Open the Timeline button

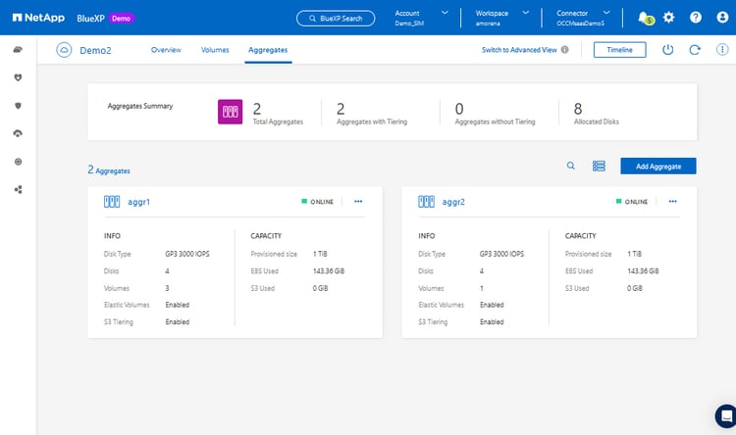click(x=619, y=50)
